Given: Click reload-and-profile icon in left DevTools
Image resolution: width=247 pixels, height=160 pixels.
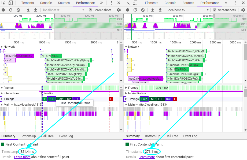Looking at the screenshot, I should click(11, 10).
